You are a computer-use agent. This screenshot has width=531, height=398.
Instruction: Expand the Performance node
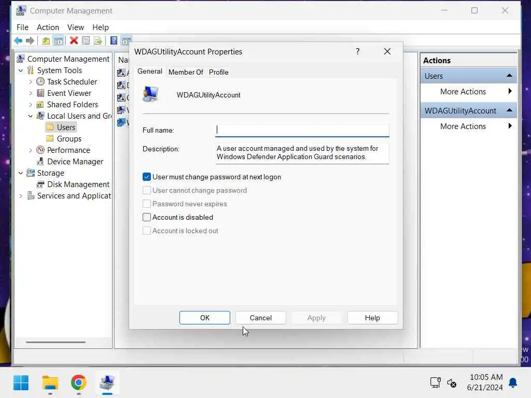[x=31, y=150]
